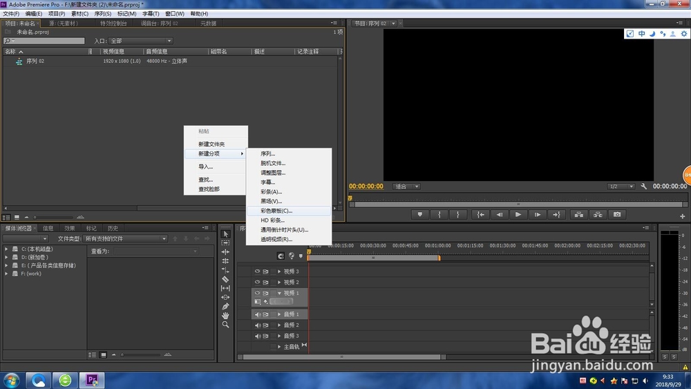
Task: Switch to 历史 tab
Action: pyautogui.click(x=113, y=228)
